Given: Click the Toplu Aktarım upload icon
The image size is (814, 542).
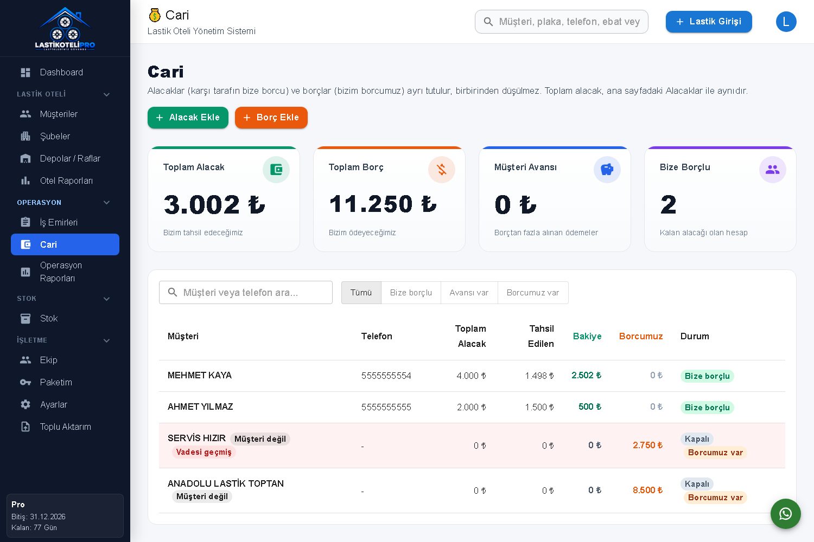Looking at the screenshot, I should tap(26, 427).
